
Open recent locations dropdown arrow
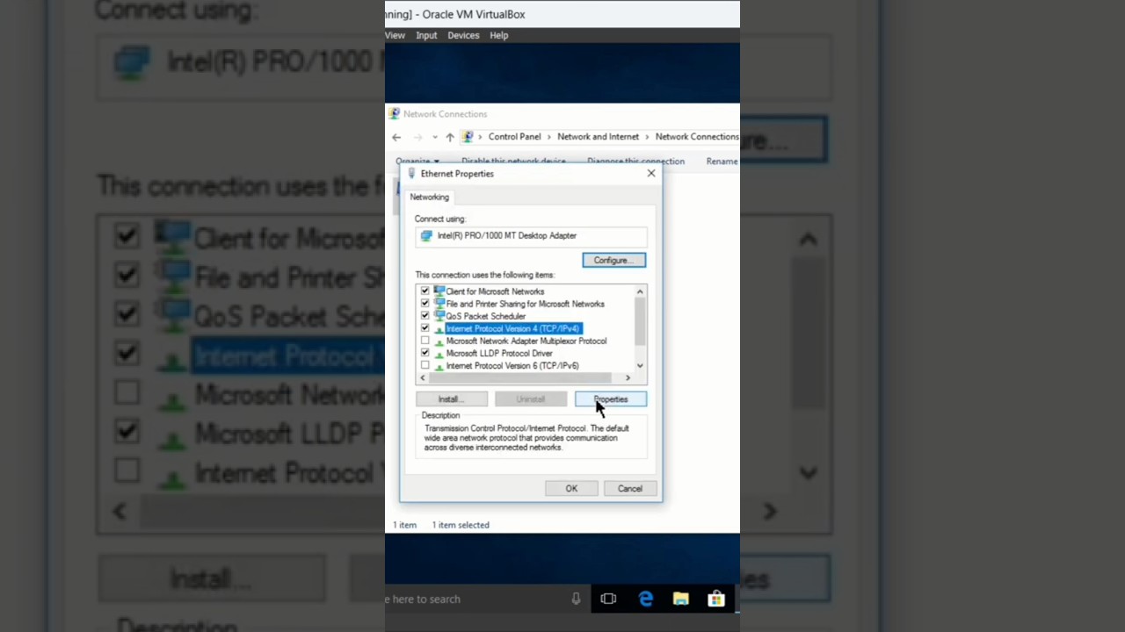[x=434, y=137]
